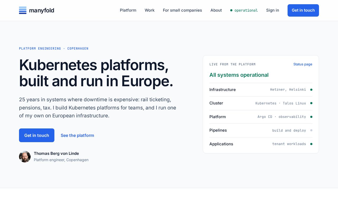Select the Pipelines build and deploy row

[x=261, y=130]
